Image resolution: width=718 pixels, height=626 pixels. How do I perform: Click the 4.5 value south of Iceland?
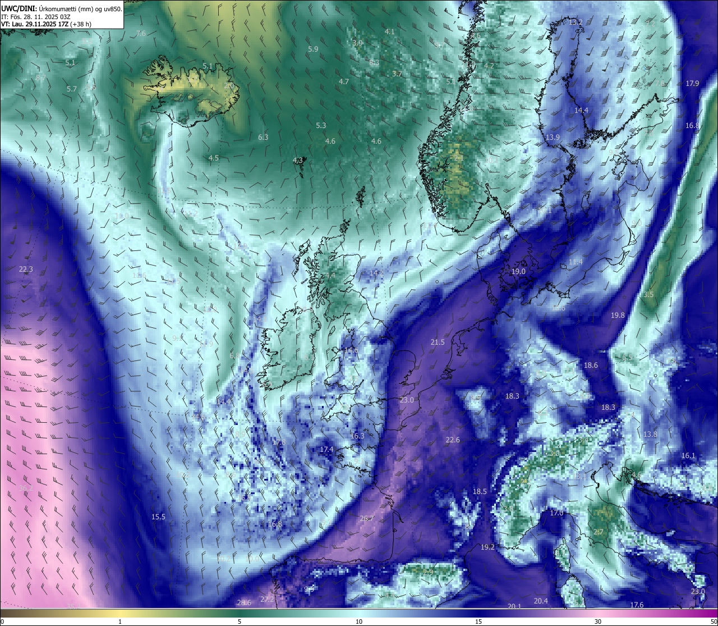pyautogui.click(x=214, y=158)
